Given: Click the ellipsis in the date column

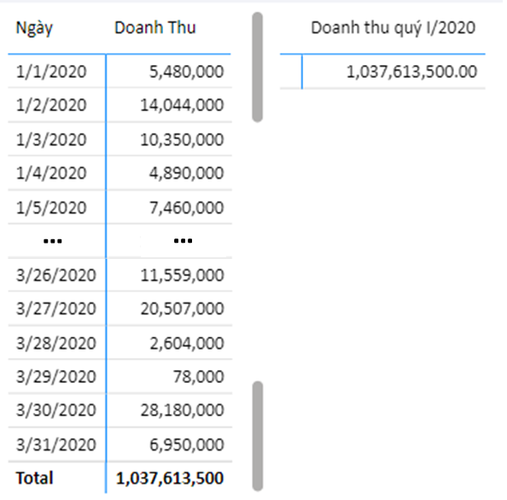Looking at the screenshot, I should (x=53, y=241).
